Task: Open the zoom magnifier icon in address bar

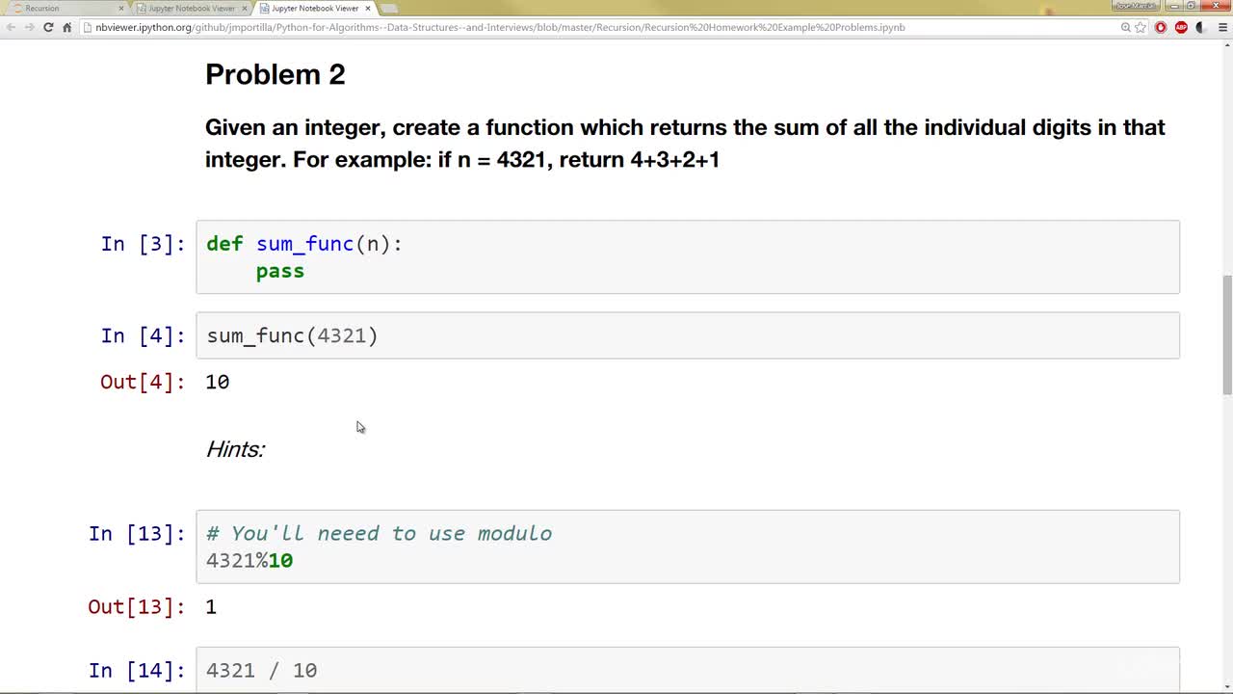Action: [x=1125, y=27]
